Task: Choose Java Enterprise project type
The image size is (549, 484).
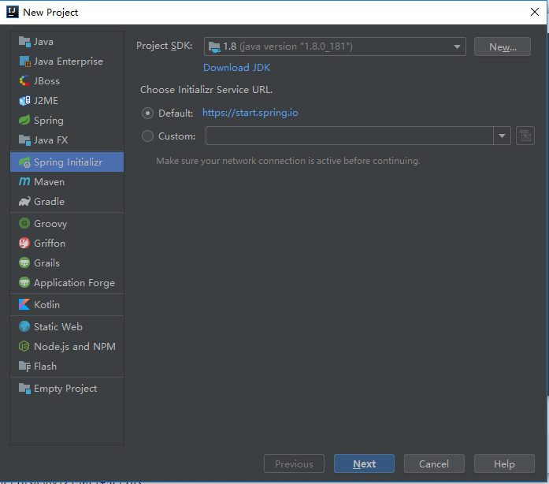Action: coord(67,61)
